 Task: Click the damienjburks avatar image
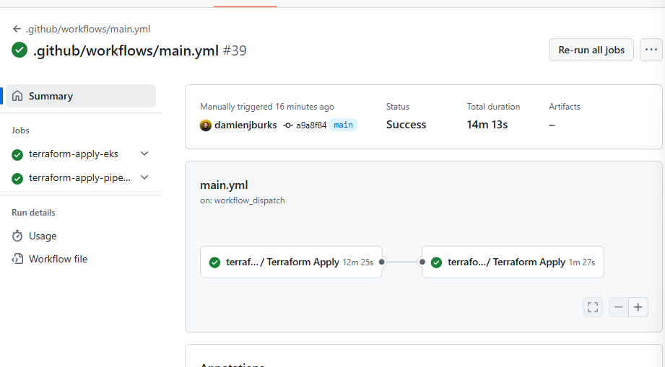206,125
